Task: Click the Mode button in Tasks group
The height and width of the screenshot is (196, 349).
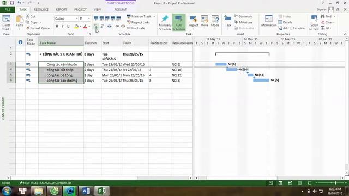Action: point(215,22)
